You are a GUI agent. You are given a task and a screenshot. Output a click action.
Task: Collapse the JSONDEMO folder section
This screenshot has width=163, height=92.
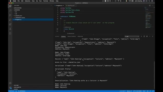[17, 10]
